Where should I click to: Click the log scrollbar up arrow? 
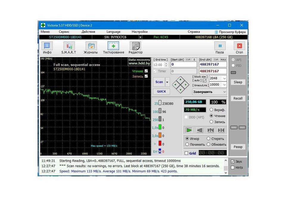[226, 160]
